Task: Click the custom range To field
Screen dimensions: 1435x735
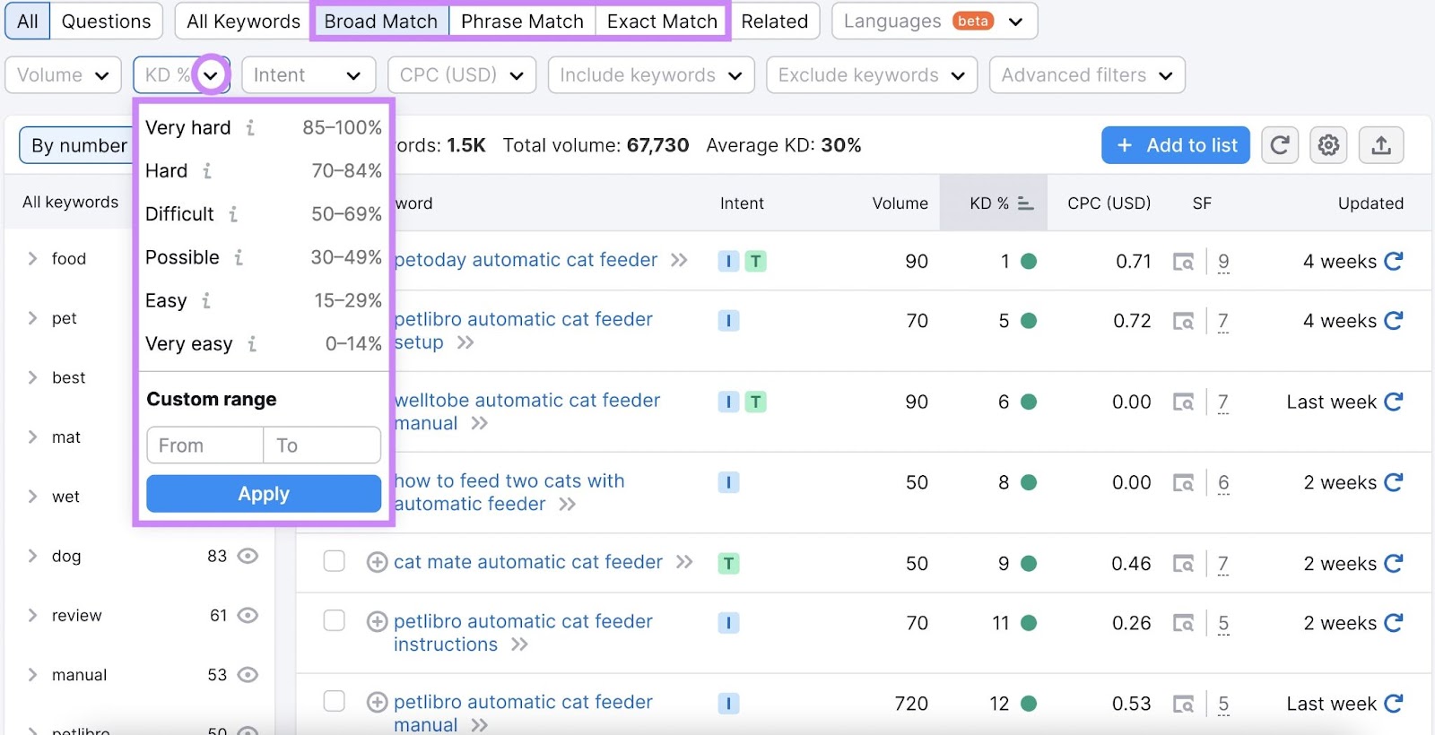Action: coord(322,445)
